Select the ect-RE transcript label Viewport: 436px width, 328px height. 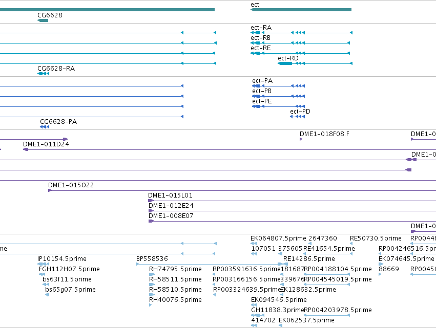pyautogui.click(x=261, y=48)
